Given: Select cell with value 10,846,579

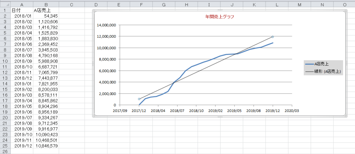Looking at the screenshot, I should point(46,146).
